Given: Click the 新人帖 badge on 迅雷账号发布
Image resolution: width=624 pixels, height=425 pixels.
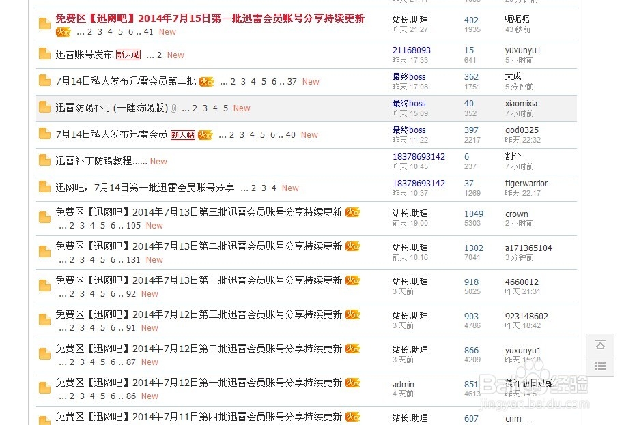Looking at the screenshot, I should [128, 55].
